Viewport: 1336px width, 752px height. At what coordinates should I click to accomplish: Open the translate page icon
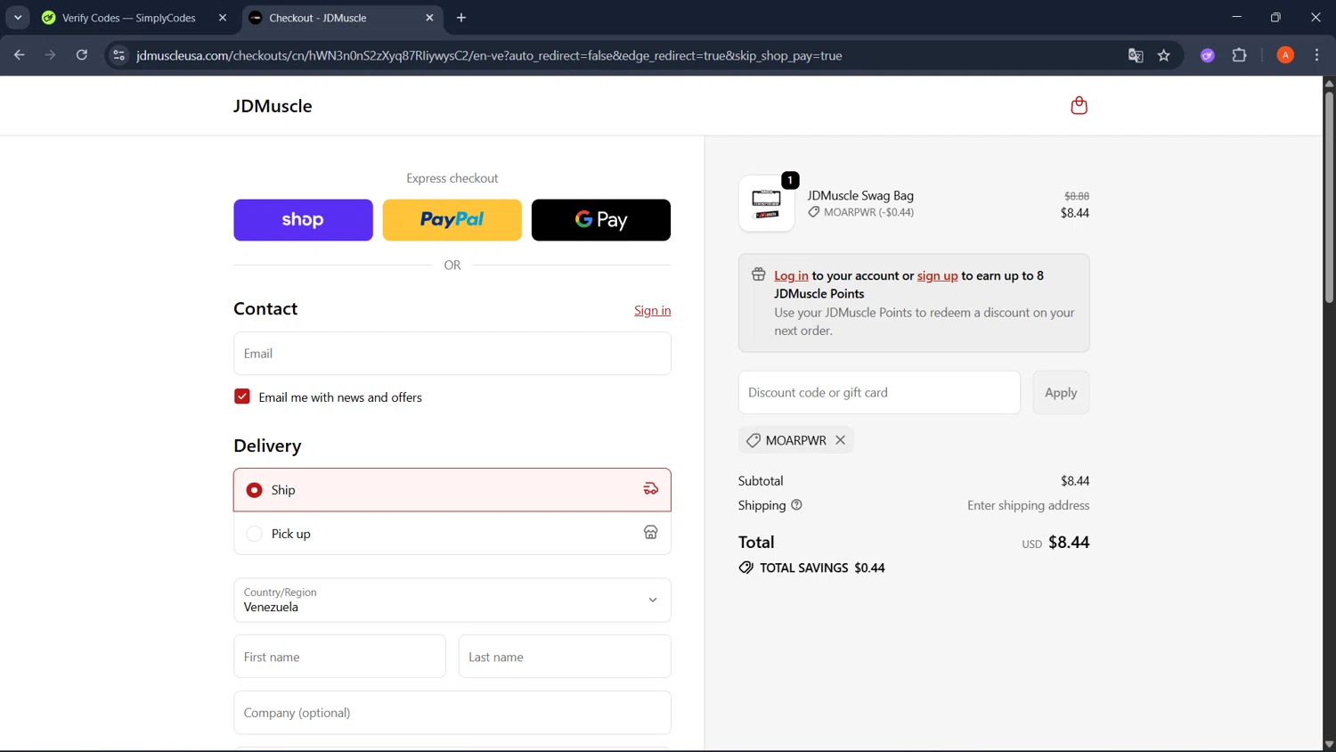pos(1136,55)
